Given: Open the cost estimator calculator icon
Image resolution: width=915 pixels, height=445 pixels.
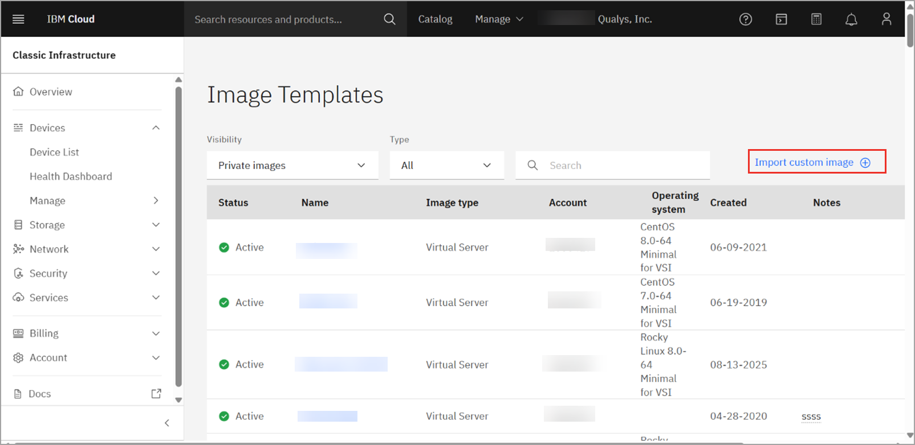Looking at the screenshot, I should [x=816, y=19].
